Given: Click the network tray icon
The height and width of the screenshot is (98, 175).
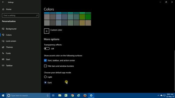Looking at the screenshot, I should 165,96.
